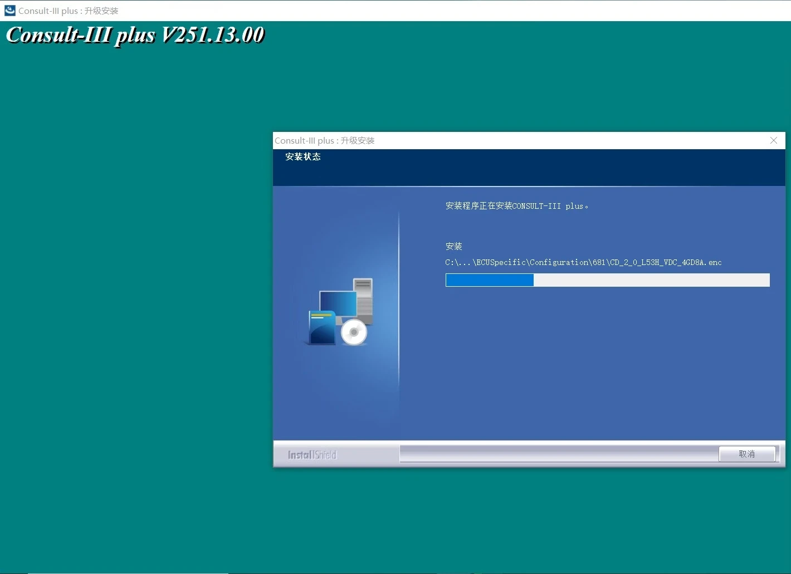Click the Consult-III plus app icon in title bar

10,11
